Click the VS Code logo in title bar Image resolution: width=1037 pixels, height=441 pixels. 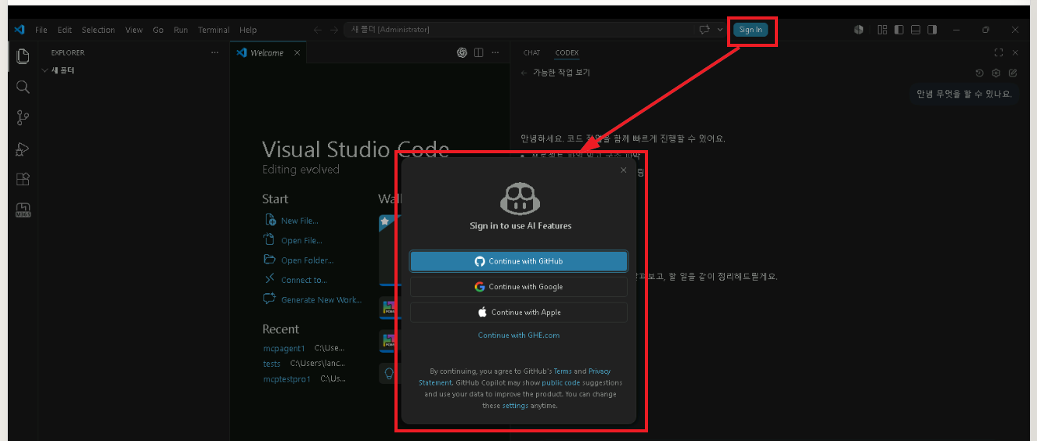point(20,30)
